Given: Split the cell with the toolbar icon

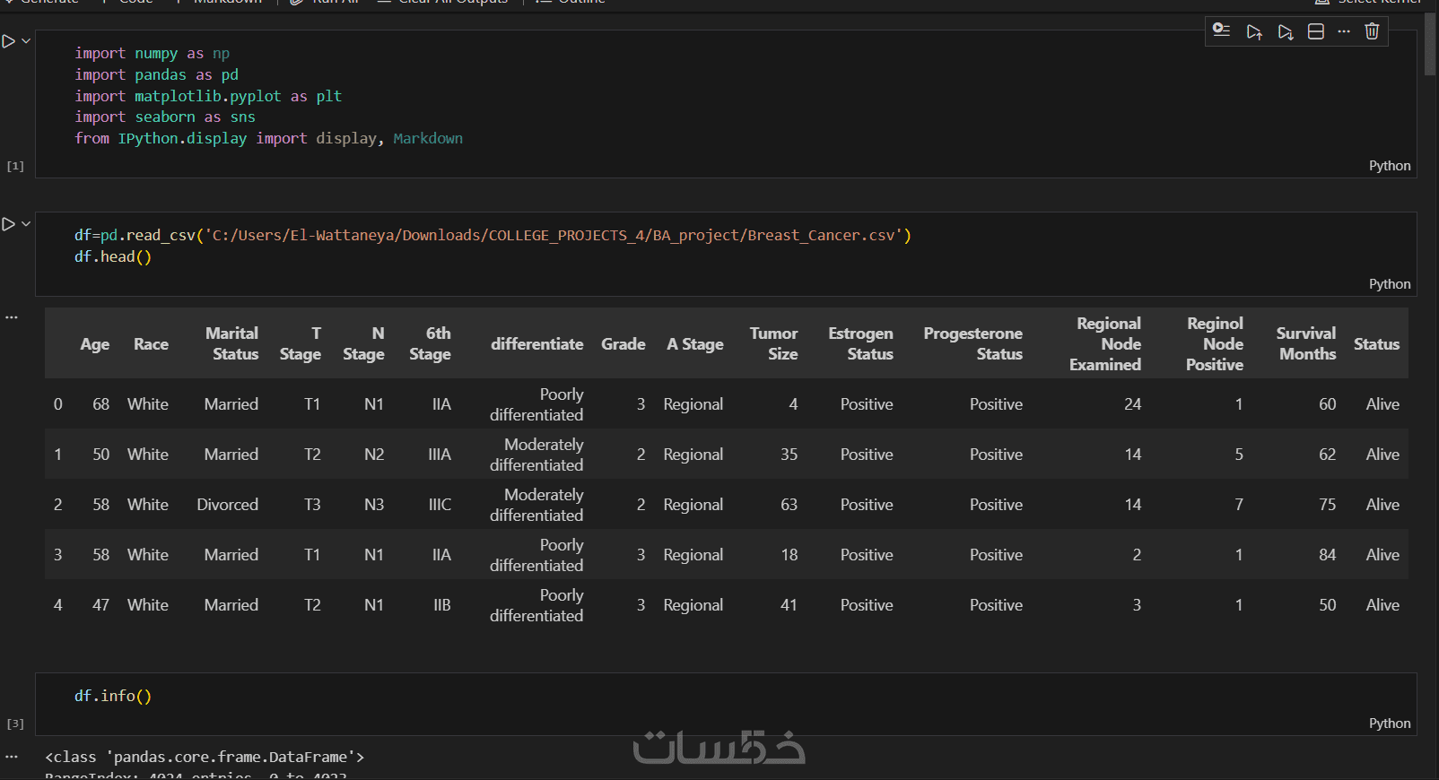Looking at the screenshot, I should coord(1315,31).
